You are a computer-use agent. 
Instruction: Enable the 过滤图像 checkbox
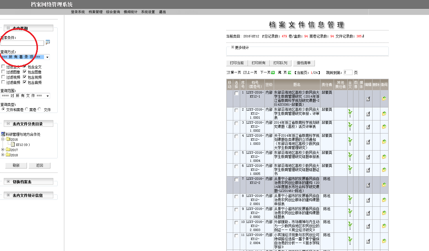(x=3, y=72)
